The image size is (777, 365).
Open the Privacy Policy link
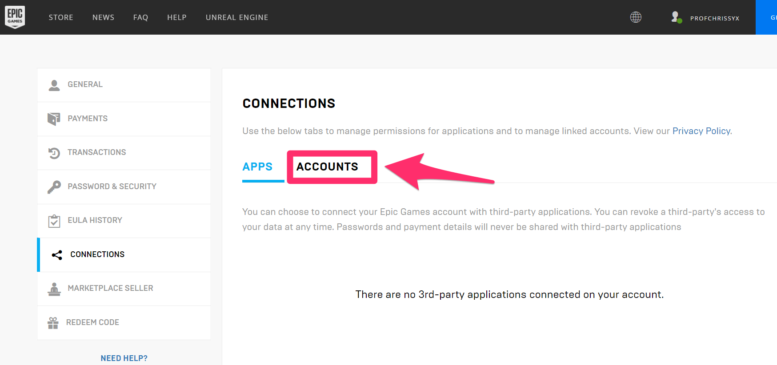click(701, 131)
